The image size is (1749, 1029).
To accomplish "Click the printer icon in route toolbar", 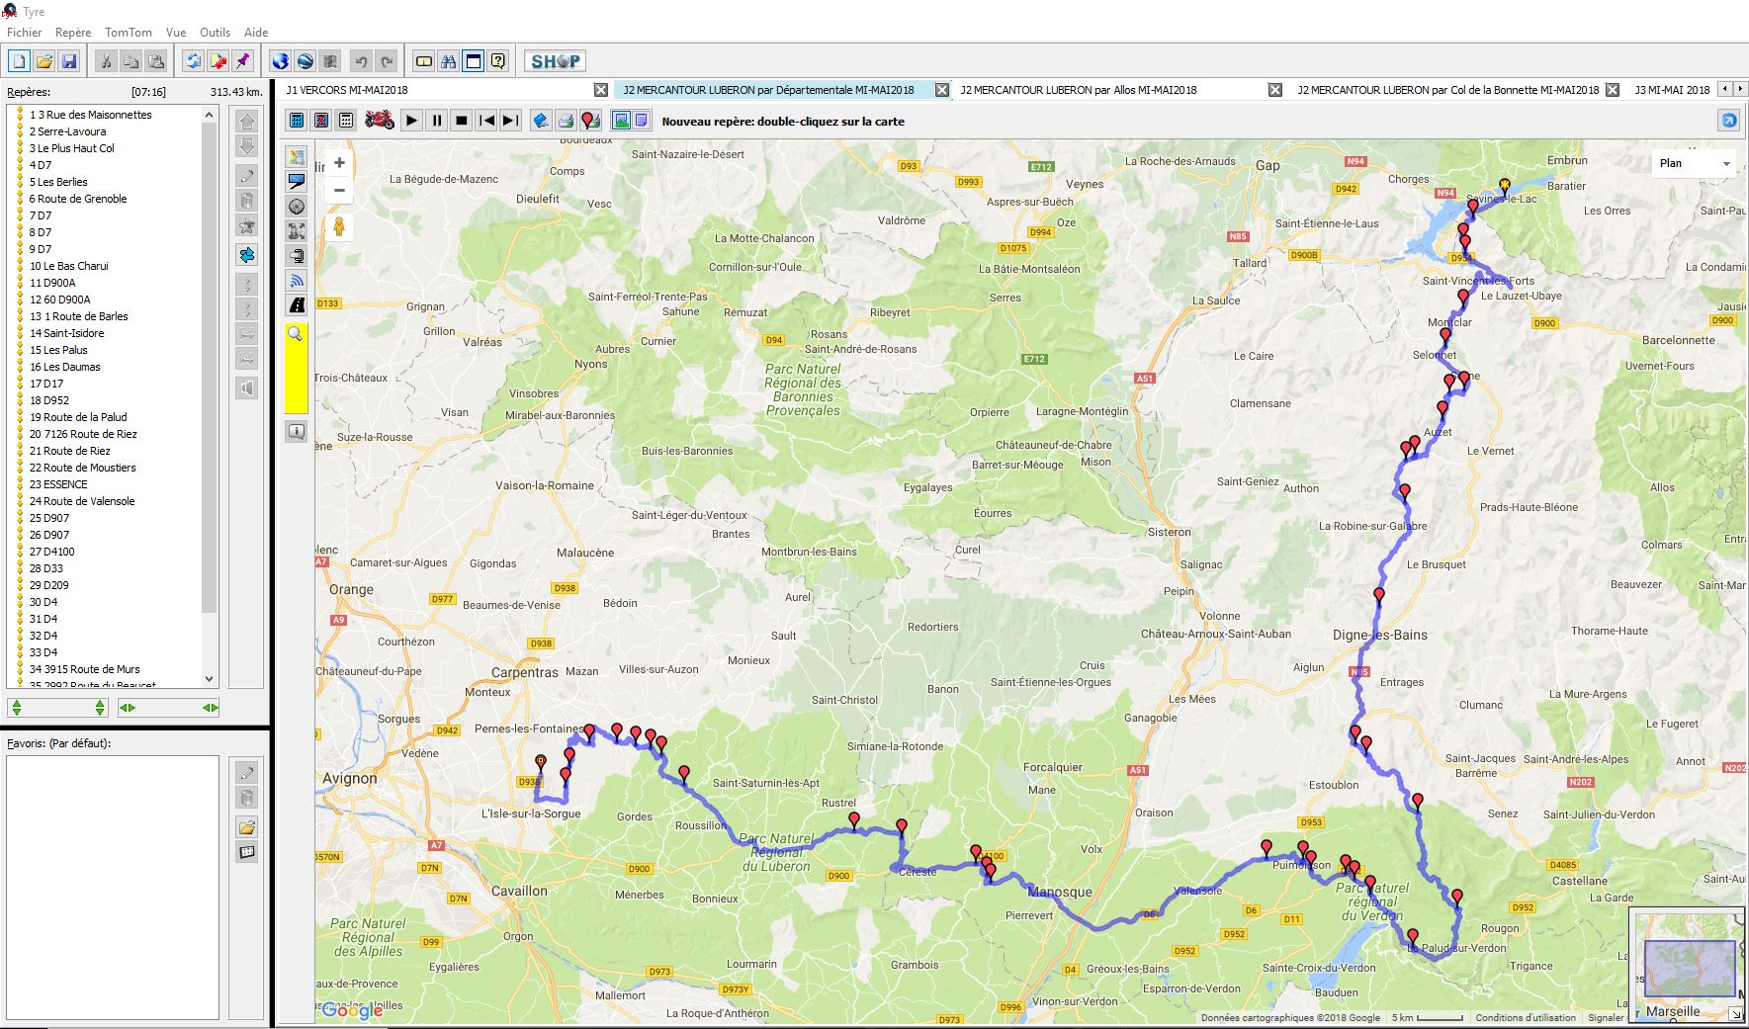I will tap(566, 121).
